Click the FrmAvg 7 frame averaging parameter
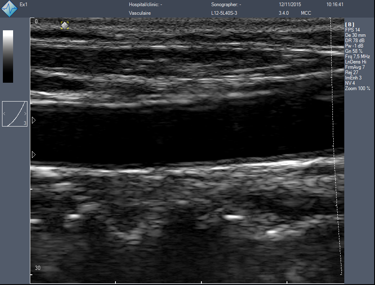The width and height of the screenshot is (375, 285). pos(355,67)
